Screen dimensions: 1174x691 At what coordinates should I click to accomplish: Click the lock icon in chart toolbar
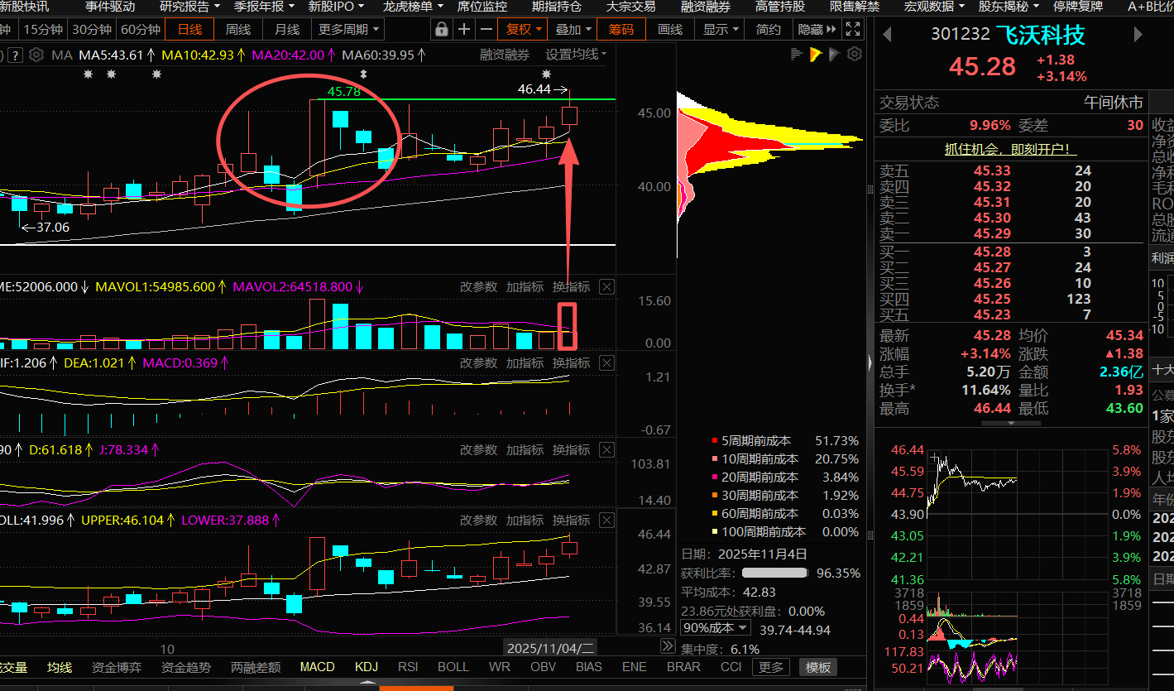point(441,30)
